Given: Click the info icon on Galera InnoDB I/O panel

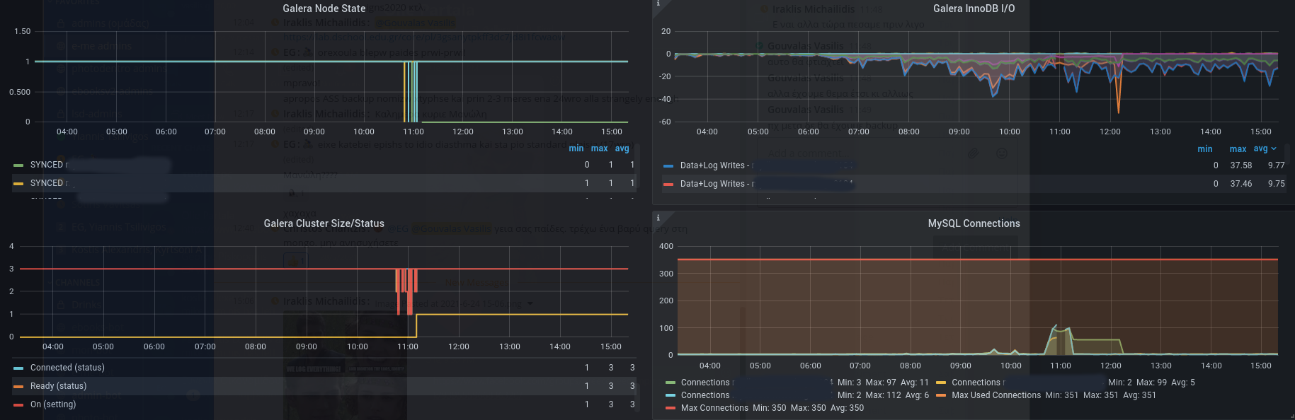Looking at the screenshot, I should pos(658,4).
